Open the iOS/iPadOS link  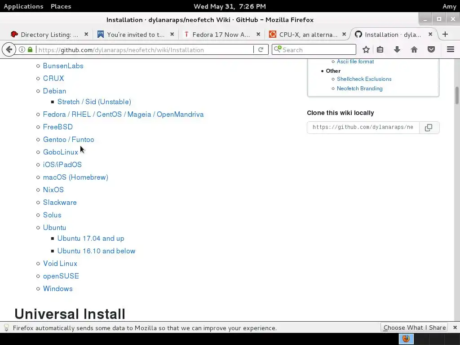click(x=62, y=164)
